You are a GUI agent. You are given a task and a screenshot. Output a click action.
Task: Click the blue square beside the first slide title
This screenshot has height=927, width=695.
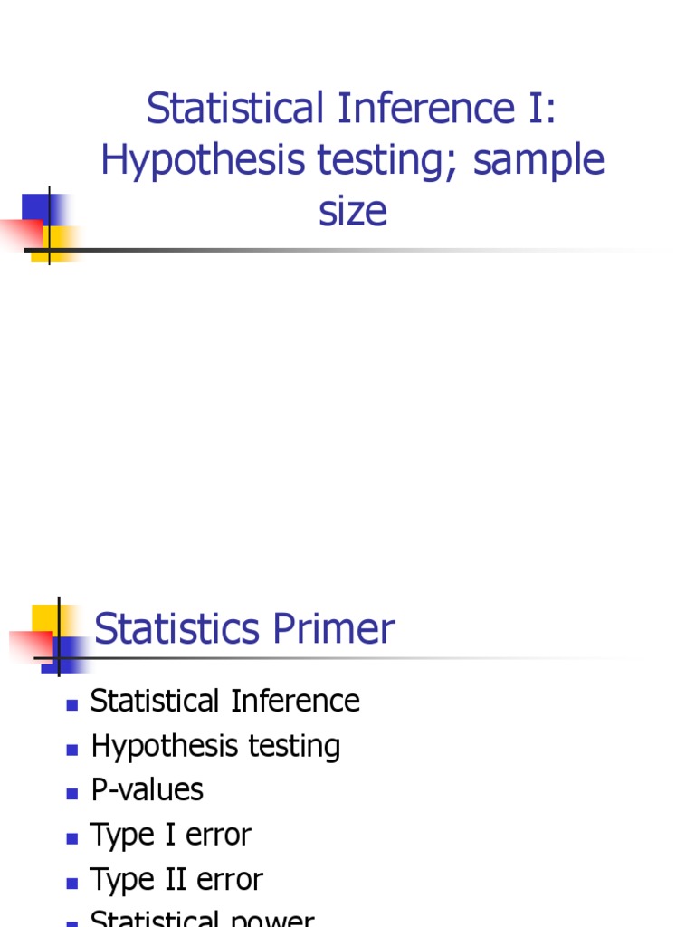35,207
